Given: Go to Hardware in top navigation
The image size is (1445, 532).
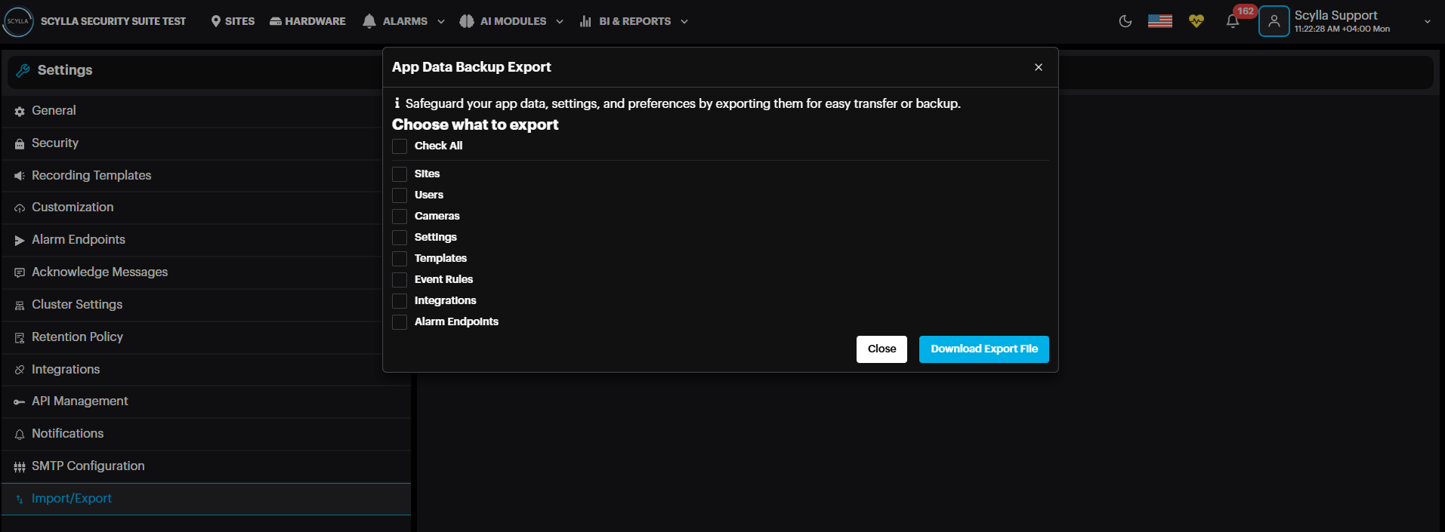Looking at the screenshot, I should coord(307,21).
